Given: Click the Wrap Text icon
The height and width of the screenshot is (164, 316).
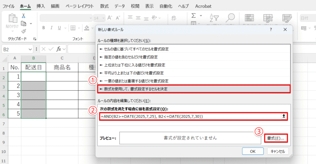Looking at the screenshot, I should [x=174, y=18].
